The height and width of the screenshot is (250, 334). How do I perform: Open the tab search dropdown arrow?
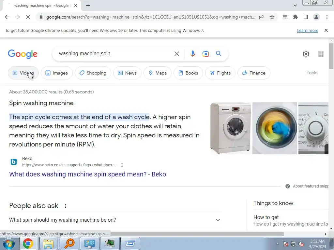point(295,6)
